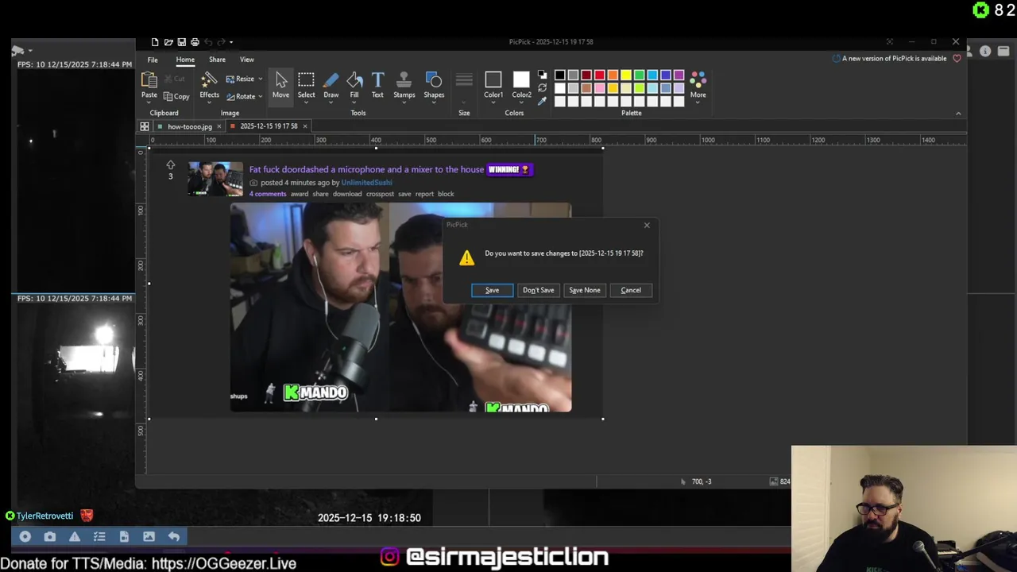Expand the Shapes dropdown arrow
The image size is (1017, 572).
(x=434, y=102)
